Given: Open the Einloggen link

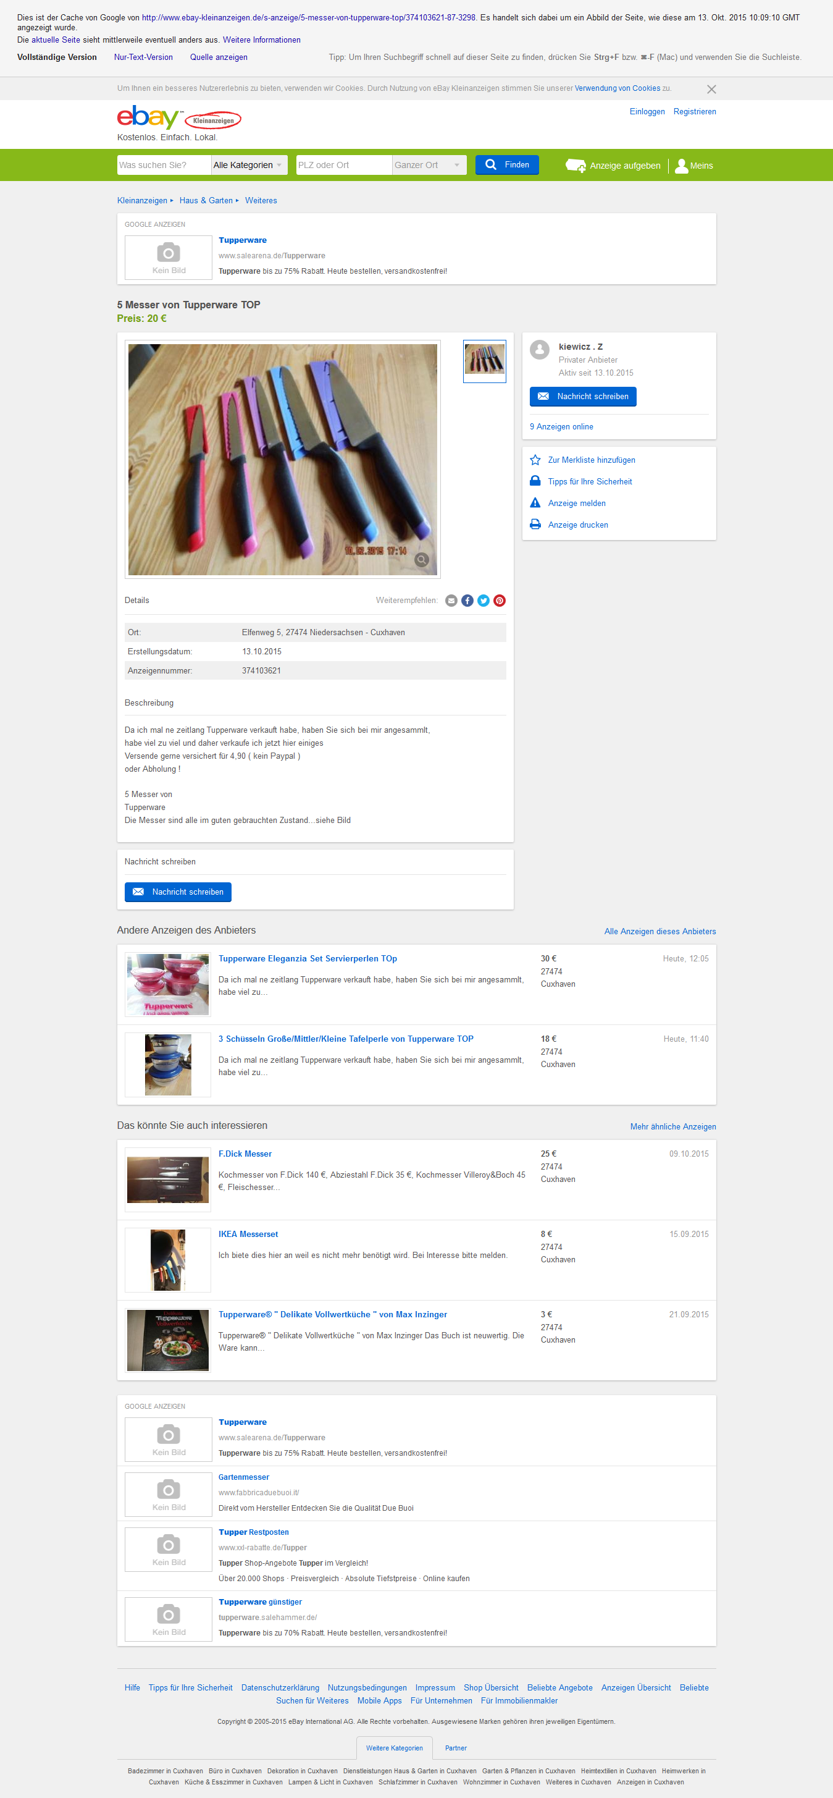Looking at the screenshot, I should click(647, 112).
